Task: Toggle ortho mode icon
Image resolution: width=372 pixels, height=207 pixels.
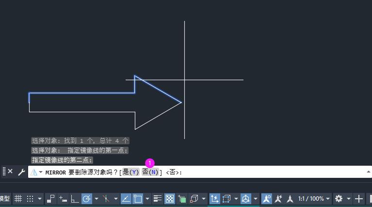Action: pyautogui.click(x=75, y=199)
